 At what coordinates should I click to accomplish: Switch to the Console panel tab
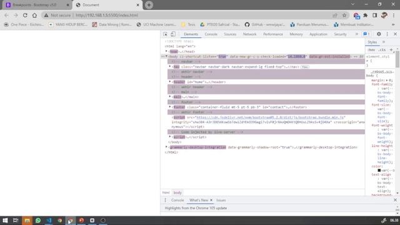pyautogui.click(x=211, y=34)
